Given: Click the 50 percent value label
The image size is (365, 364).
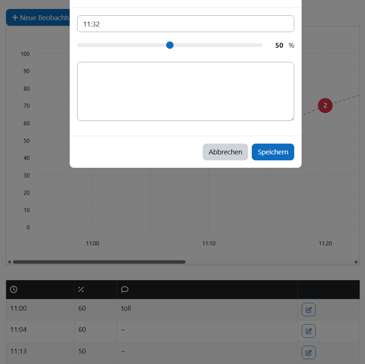Looking at the screenshot, I should [x=279, y=45].
